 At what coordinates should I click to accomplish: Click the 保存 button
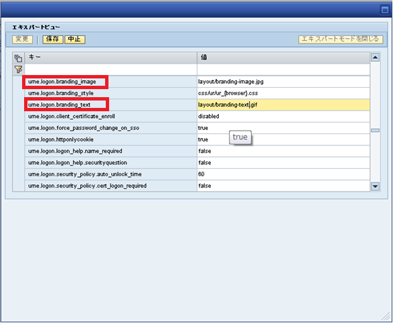[x=53, y=40]
